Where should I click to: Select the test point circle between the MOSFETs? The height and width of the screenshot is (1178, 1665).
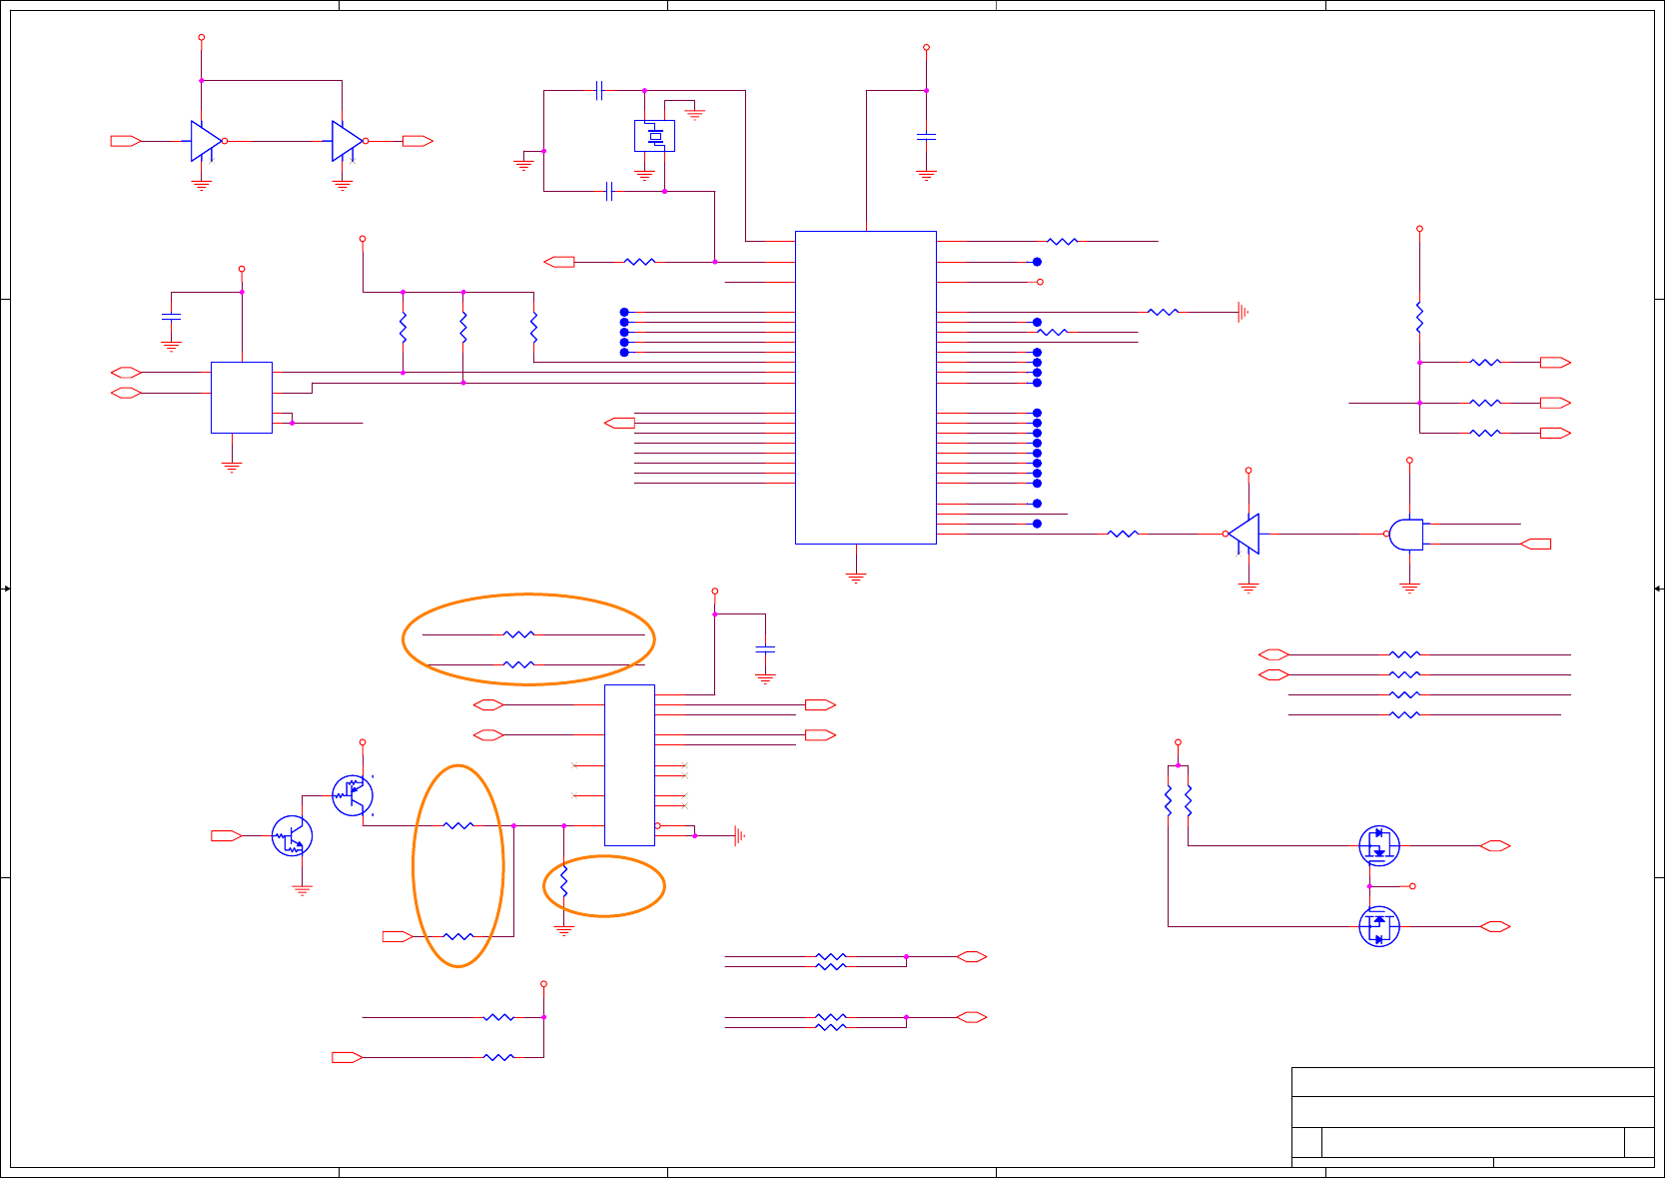(1412, 886)
